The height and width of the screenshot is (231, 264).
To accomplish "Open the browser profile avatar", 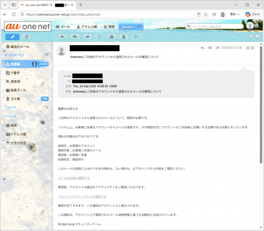I will (223, 14).
